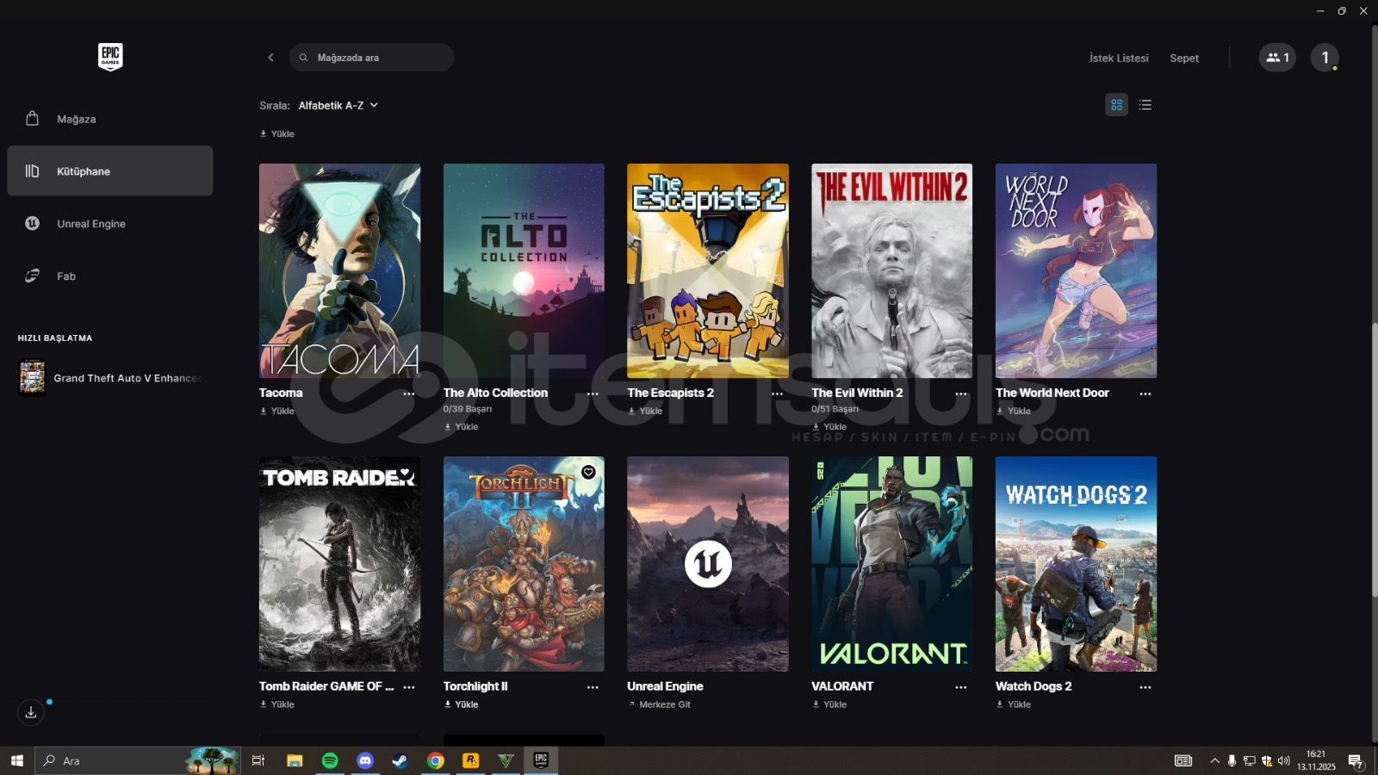This screenshot has height=775, width=1378.
Task: Open The Evil Within 2 cover art
Action: [891, 270]
